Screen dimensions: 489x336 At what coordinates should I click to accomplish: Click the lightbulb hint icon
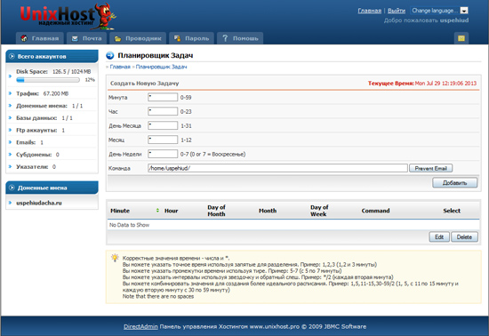115,258
